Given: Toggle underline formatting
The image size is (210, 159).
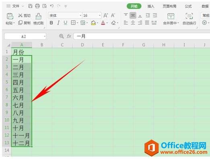Looking at the screenshot, I should point(66,23).
